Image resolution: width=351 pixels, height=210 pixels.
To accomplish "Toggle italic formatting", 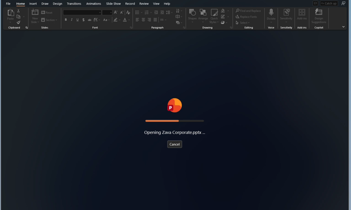I will tap(71, 20).
